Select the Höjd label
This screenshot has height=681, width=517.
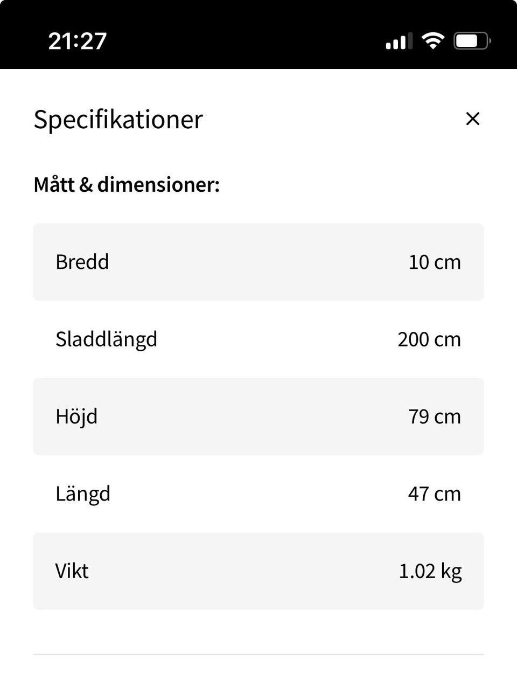pos(76,417)
